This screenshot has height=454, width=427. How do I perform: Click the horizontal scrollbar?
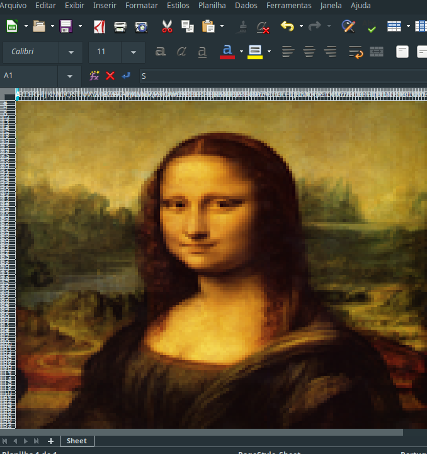pyautogui.click(x=202, y=432)
